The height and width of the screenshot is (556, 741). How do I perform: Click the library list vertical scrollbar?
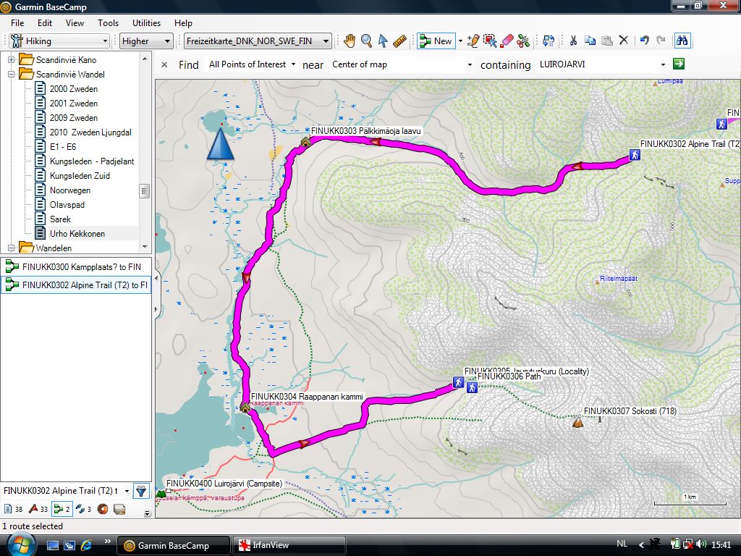[x=145, y=191]
